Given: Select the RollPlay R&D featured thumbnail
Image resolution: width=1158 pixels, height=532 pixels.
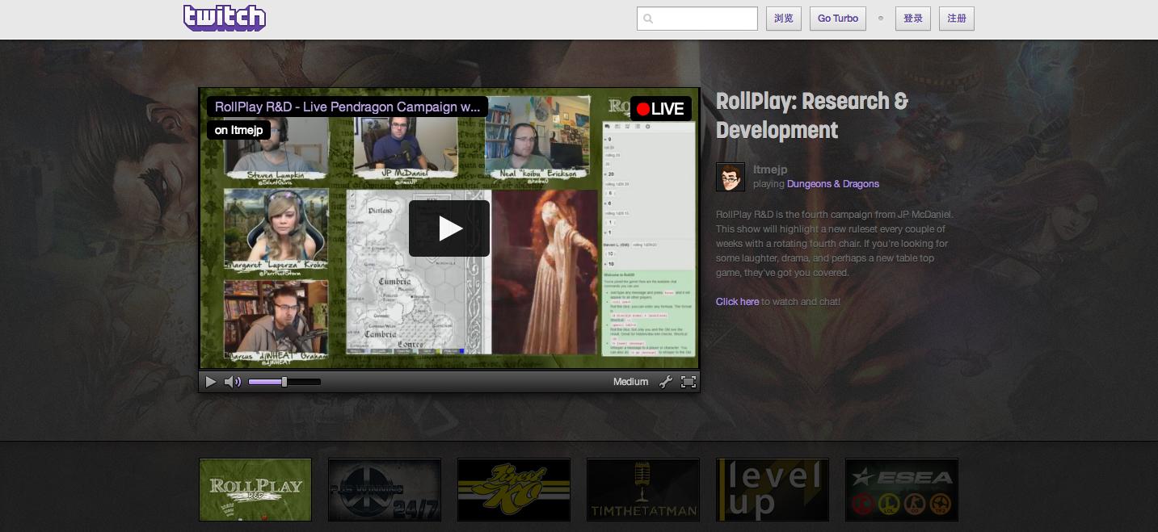Looking at the screenshot, I should pos(255,490).
